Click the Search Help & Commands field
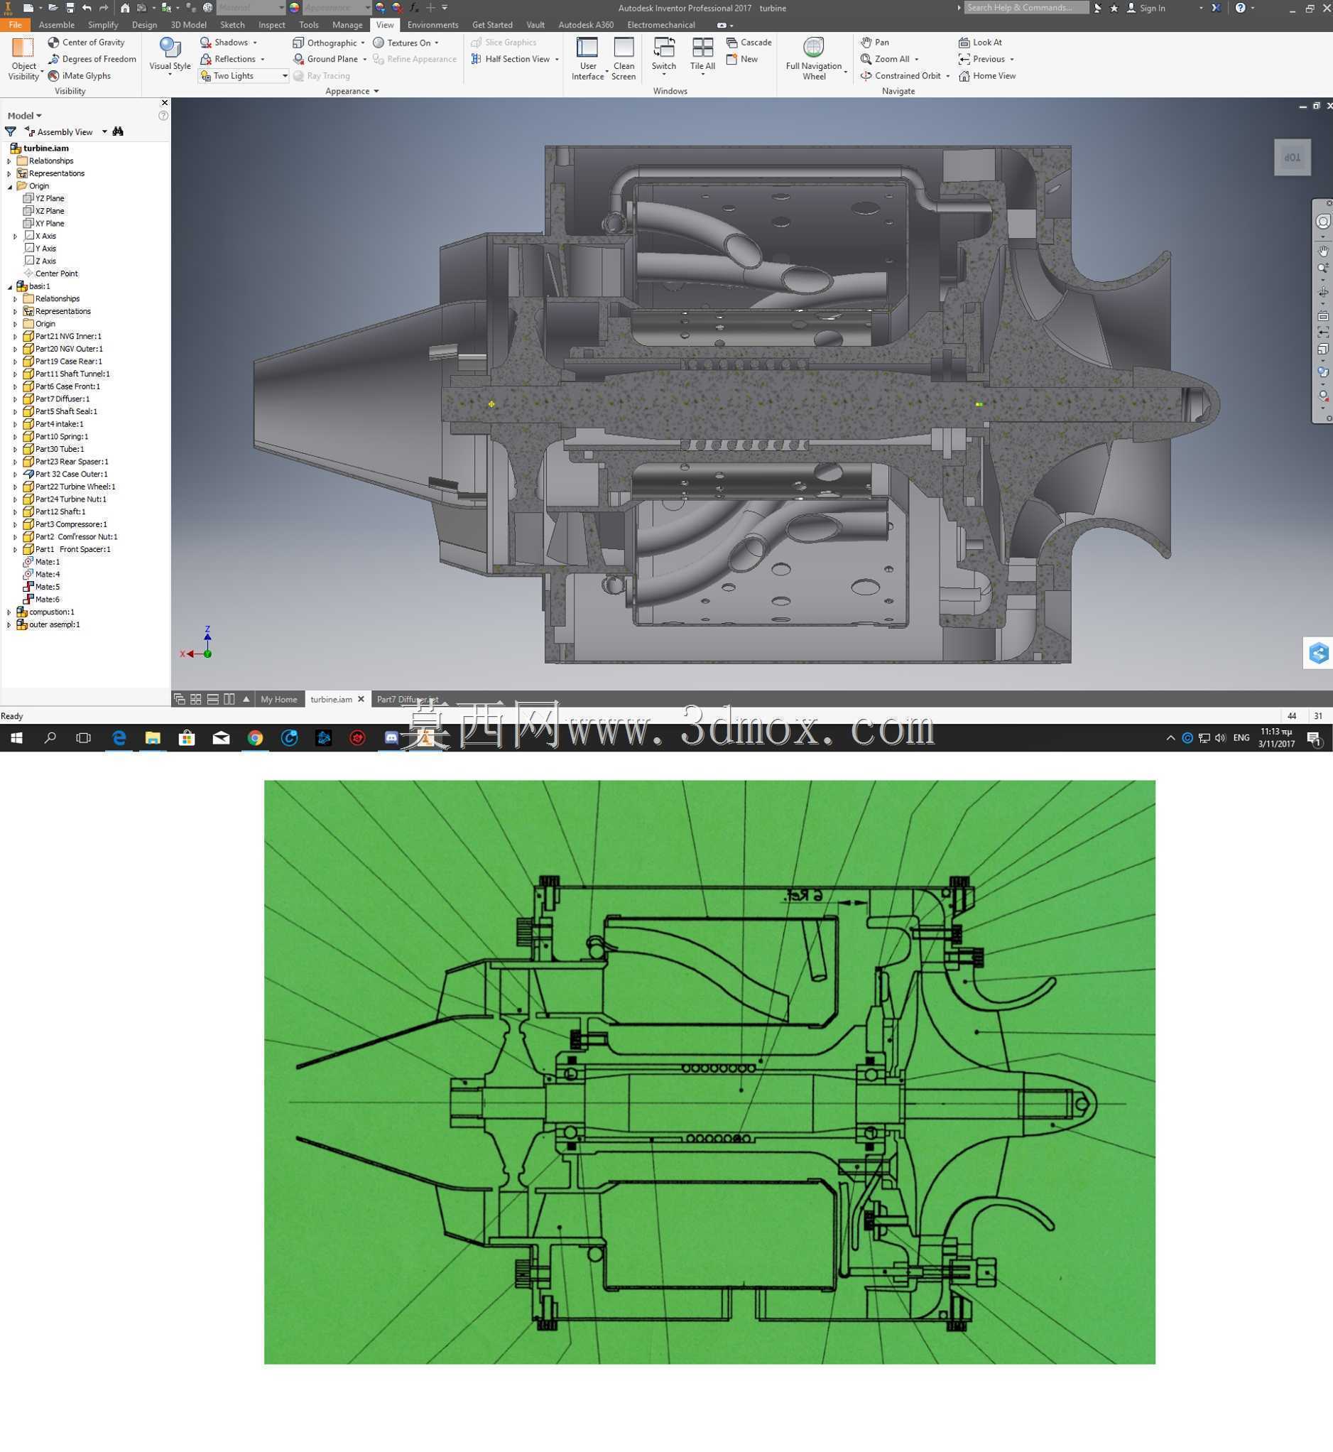 coord(1025,8)
